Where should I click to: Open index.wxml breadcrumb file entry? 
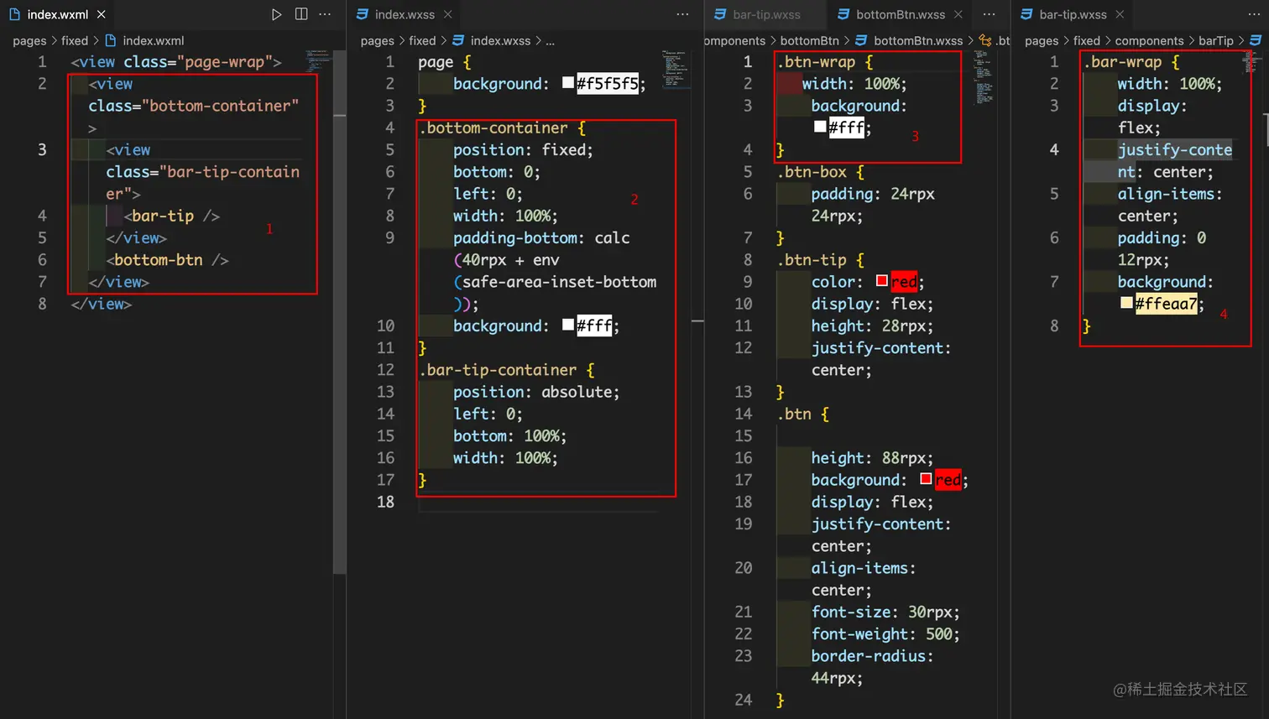[x=144, y=40]
